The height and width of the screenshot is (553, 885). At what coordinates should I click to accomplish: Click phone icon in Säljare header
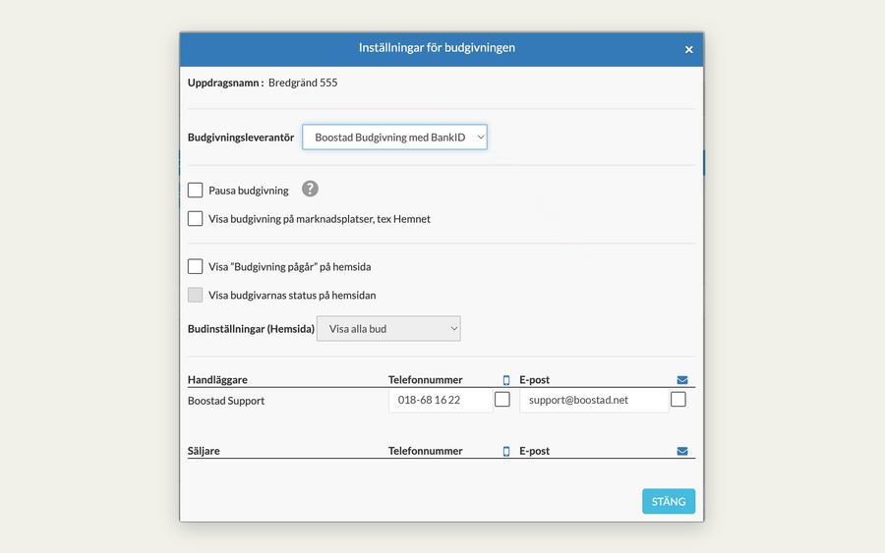(506, 452)
